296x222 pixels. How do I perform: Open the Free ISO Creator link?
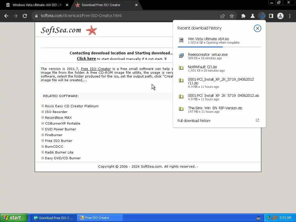click(x=96, y=69)
